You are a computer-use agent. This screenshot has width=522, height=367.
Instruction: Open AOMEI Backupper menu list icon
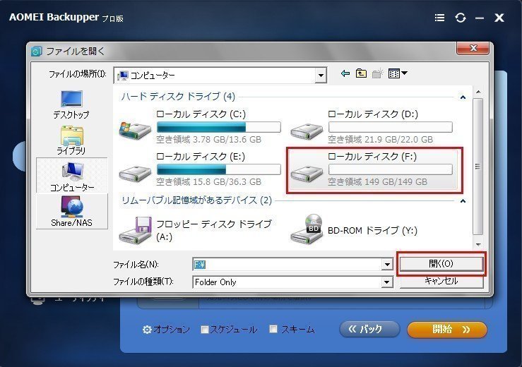[x=439, y=18]
